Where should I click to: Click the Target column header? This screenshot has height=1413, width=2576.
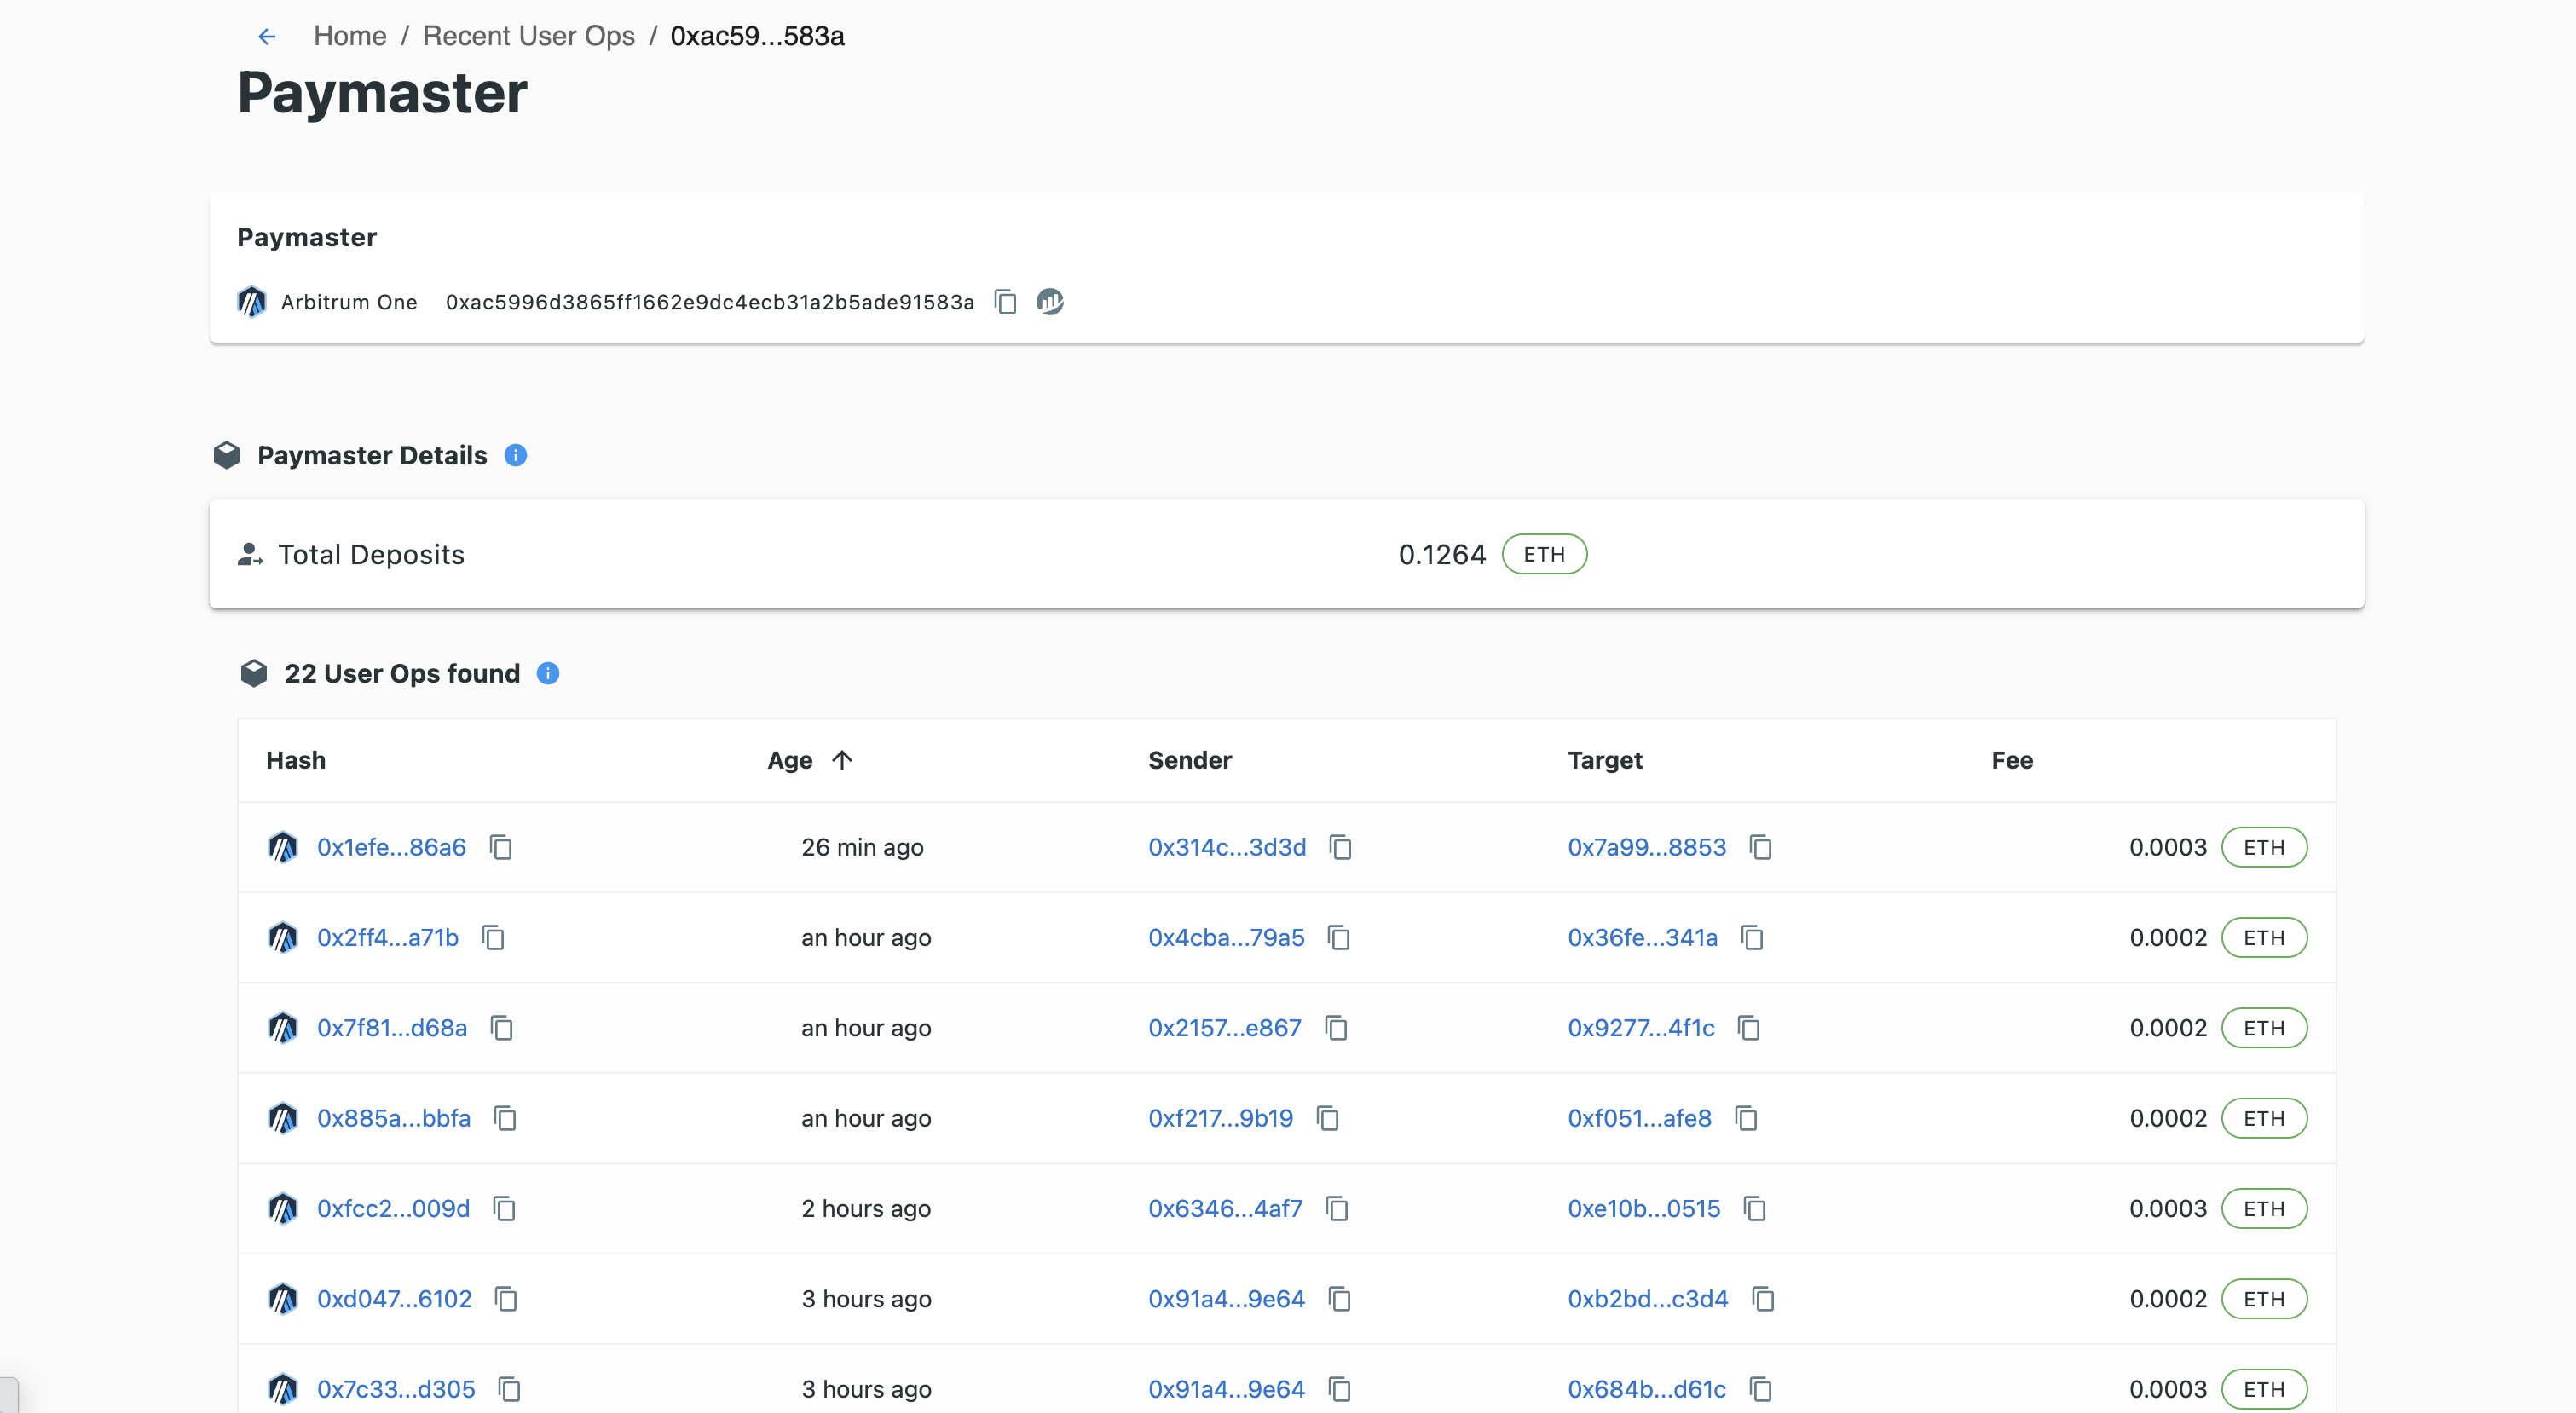click(1605, 761)
